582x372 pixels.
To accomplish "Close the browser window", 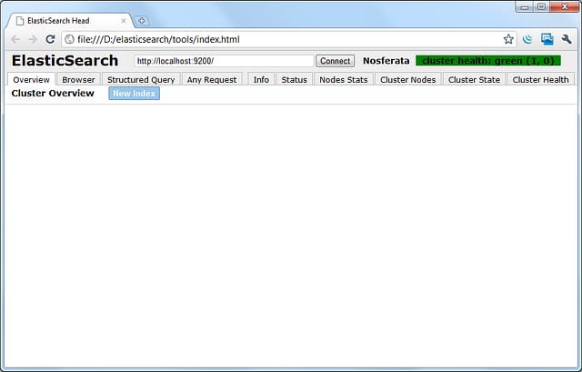I will point(564,7).
